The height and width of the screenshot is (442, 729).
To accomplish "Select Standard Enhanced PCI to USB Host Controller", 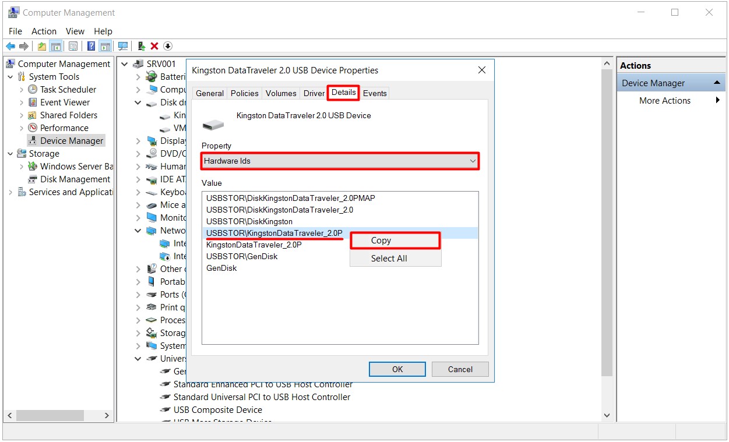I will tap(263, 384).
